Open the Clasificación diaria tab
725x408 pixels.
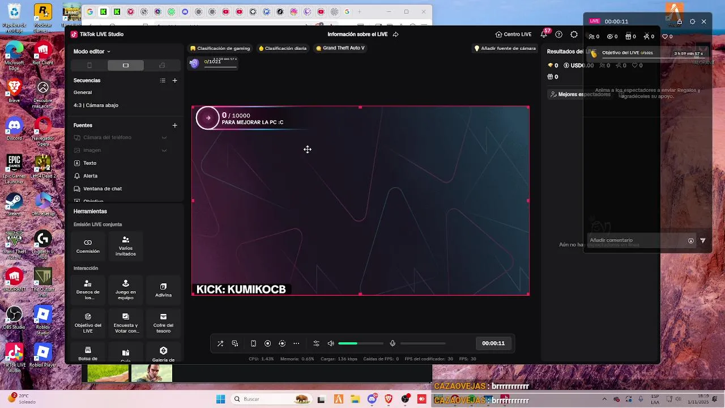tap(283, 48)
